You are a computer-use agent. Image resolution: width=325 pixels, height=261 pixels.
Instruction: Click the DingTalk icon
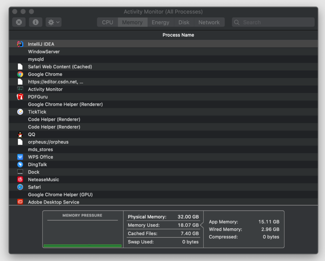coord(20,165)
